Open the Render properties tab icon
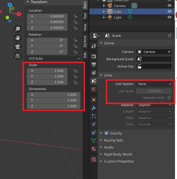Screen dimensions: 177x179 point(94,56)
